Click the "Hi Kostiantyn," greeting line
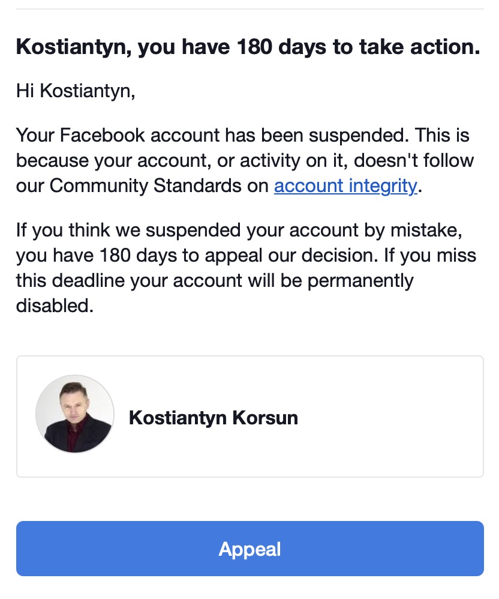This screenshot has width=499, height=599. [76, 91]
